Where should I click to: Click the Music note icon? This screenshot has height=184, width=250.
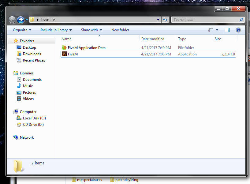coord(19,86)
